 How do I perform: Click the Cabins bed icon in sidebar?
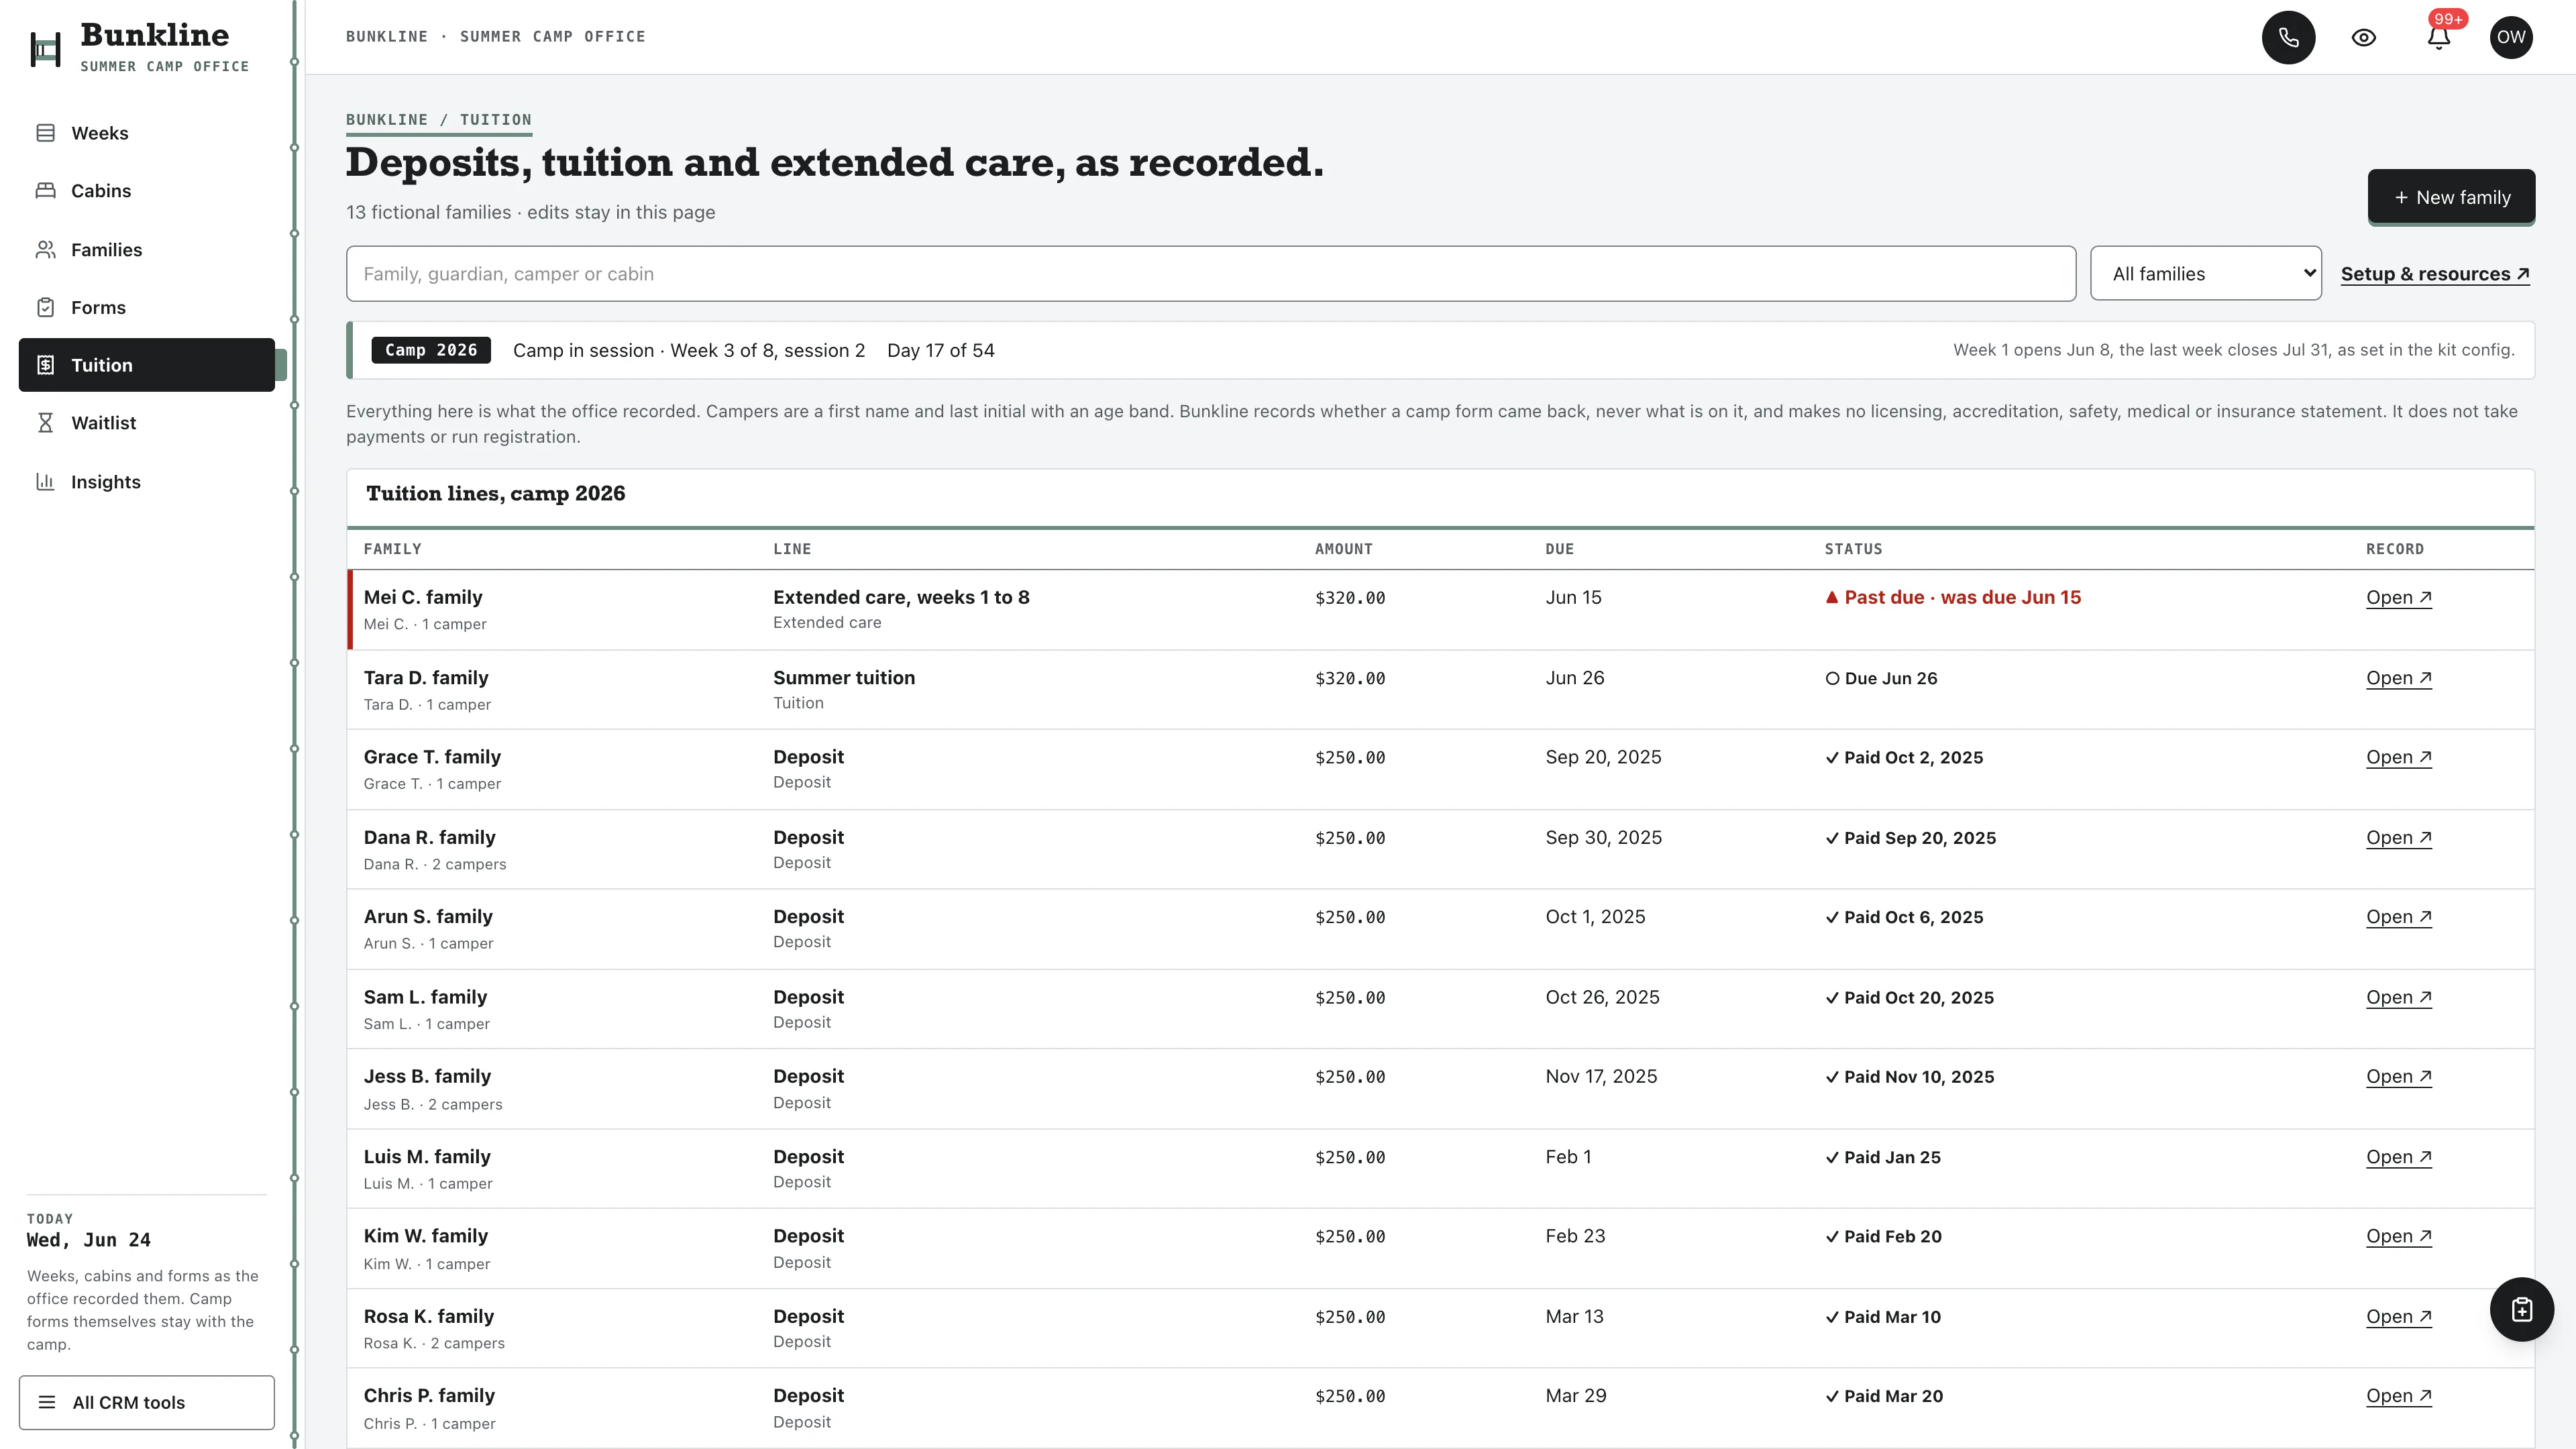click(45, 191)
